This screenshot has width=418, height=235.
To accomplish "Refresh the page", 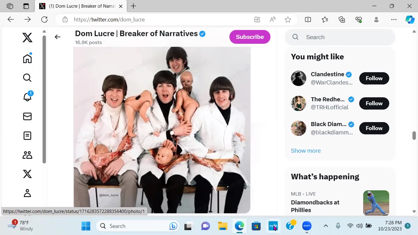I will click(x=44, y=20).
